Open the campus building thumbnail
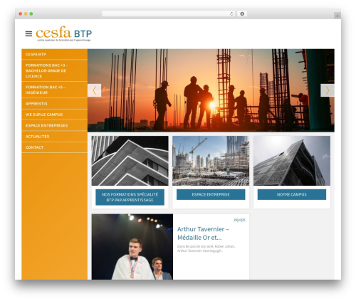 coord(292,161)
